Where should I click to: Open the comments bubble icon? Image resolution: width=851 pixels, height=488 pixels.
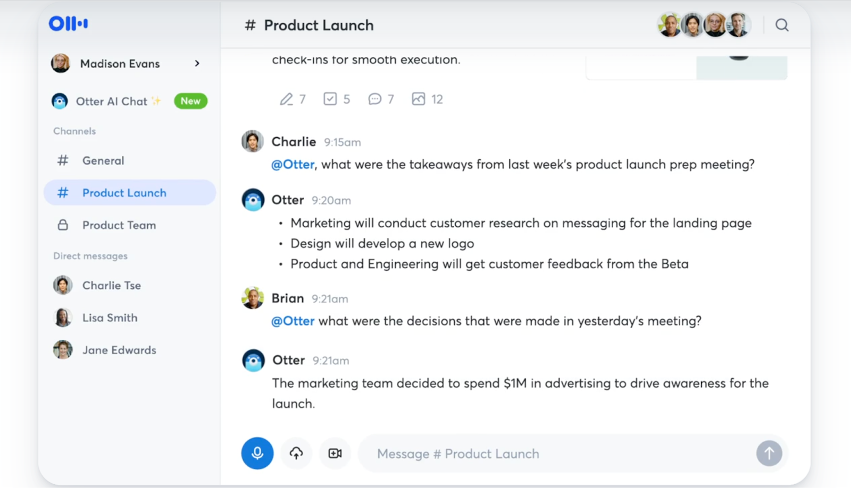(375, 99)
